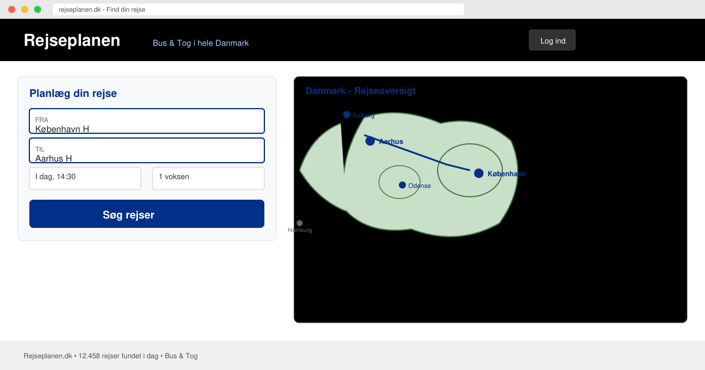
Task: Click the yellow minimize window button
Action: point(25,9)
